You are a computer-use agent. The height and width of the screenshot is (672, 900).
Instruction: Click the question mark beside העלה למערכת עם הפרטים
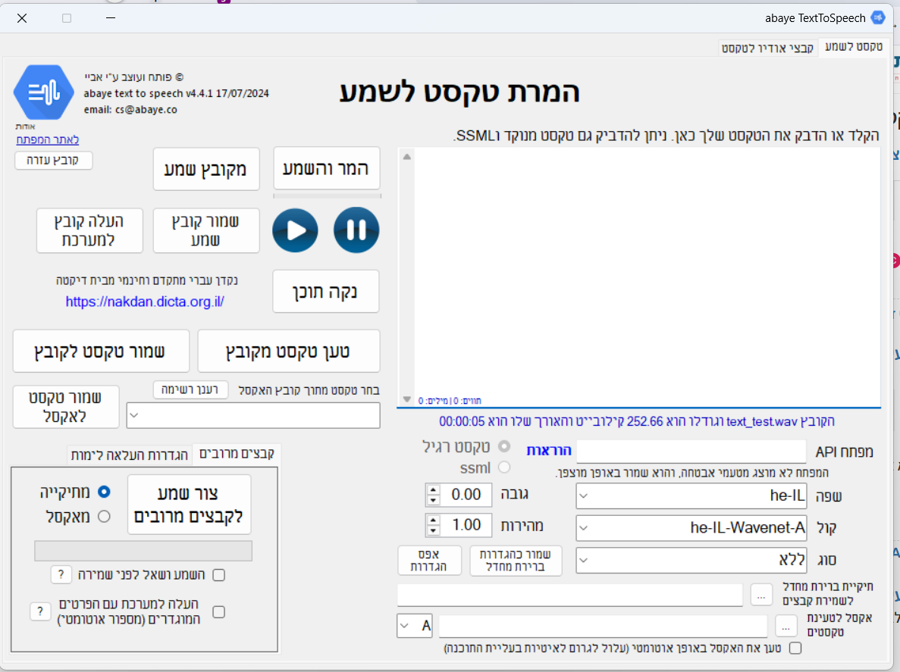[x=40, y=611]
